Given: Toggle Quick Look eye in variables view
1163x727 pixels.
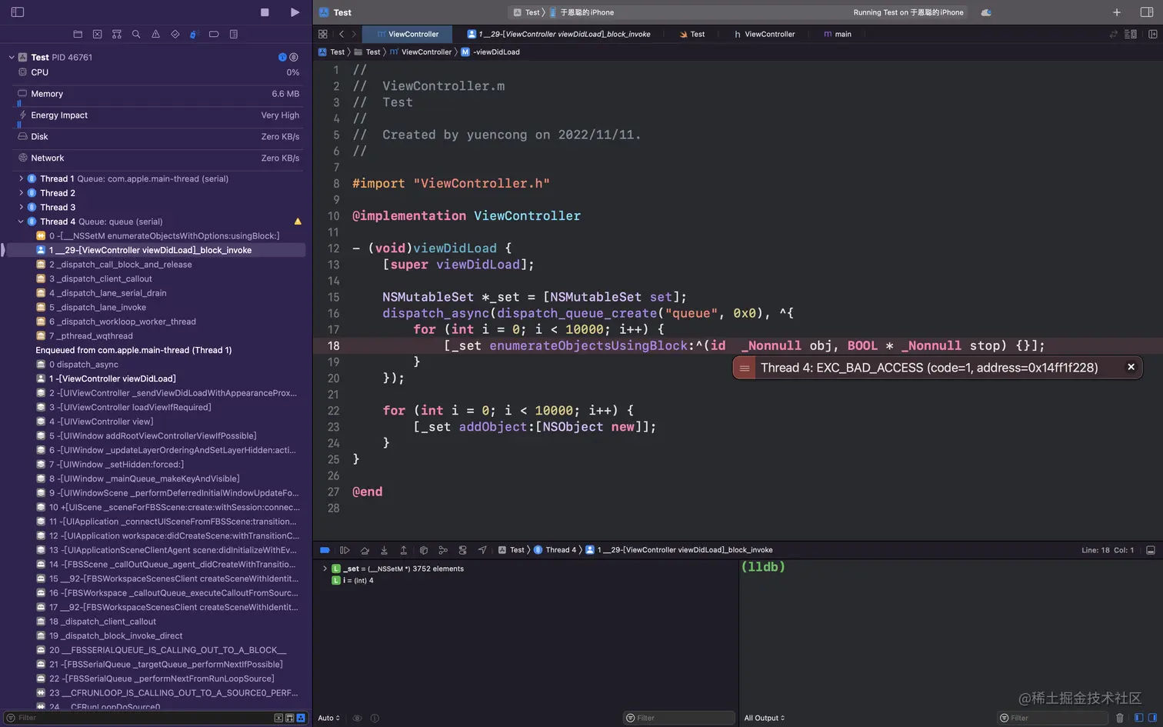Looking at the screenshot, I should pos(357,718).
